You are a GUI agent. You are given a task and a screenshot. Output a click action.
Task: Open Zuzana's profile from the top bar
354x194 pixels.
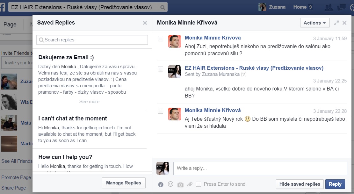[273, 7]
